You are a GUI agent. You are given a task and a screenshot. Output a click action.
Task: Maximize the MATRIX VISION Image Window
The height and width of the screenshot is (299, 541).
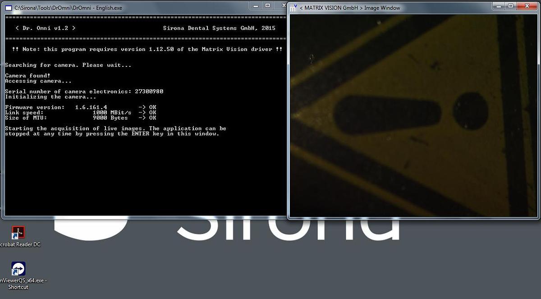coord(510,6)
